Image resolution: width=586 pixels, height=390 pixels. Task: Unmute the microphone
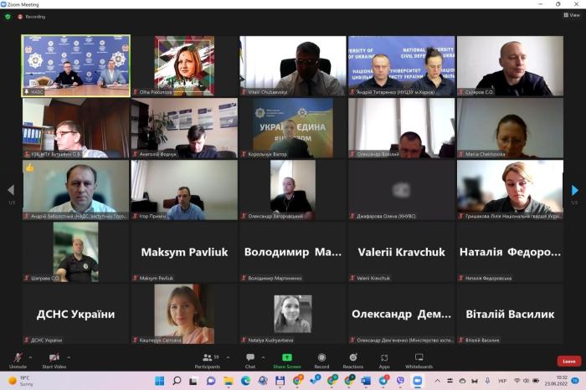click(x=18, y=358)
